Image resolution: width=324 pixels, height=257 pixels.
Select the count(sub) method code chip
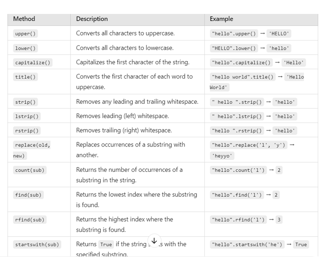point(30,170)
